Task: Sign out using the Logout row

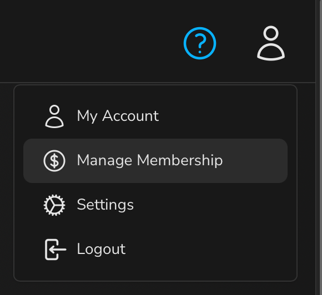Action: tap(155, 249)
